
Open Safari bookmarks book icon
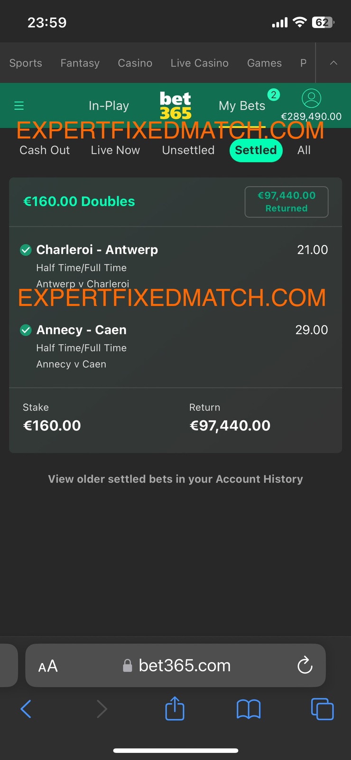249,709
